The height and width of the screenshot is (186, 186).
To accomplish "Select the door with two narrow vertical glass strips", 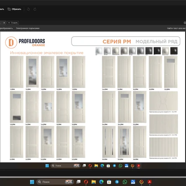I will [109, 142].
